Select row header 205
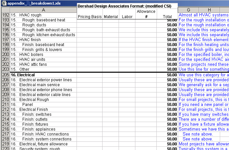The height and width of the screenshot is (150, 229). coord(6,75)
